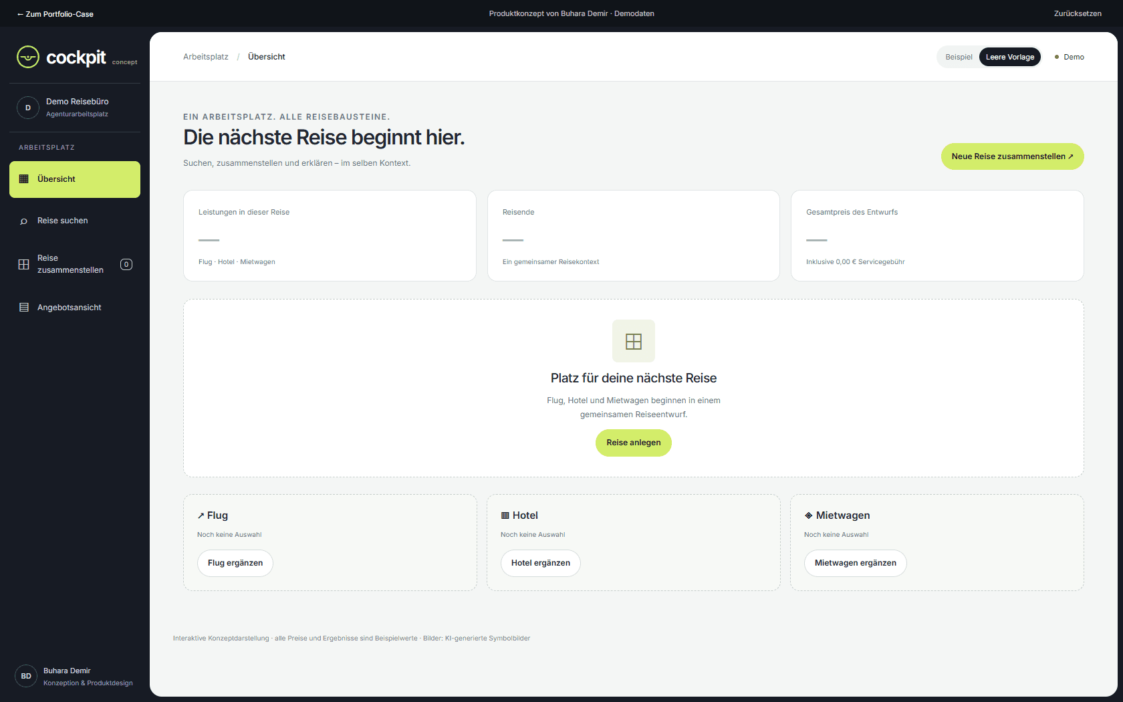Click the Die nächste Reise beginnt hier heading
Viewport: 1123px width, 702px height.
(x=324, y=137)
